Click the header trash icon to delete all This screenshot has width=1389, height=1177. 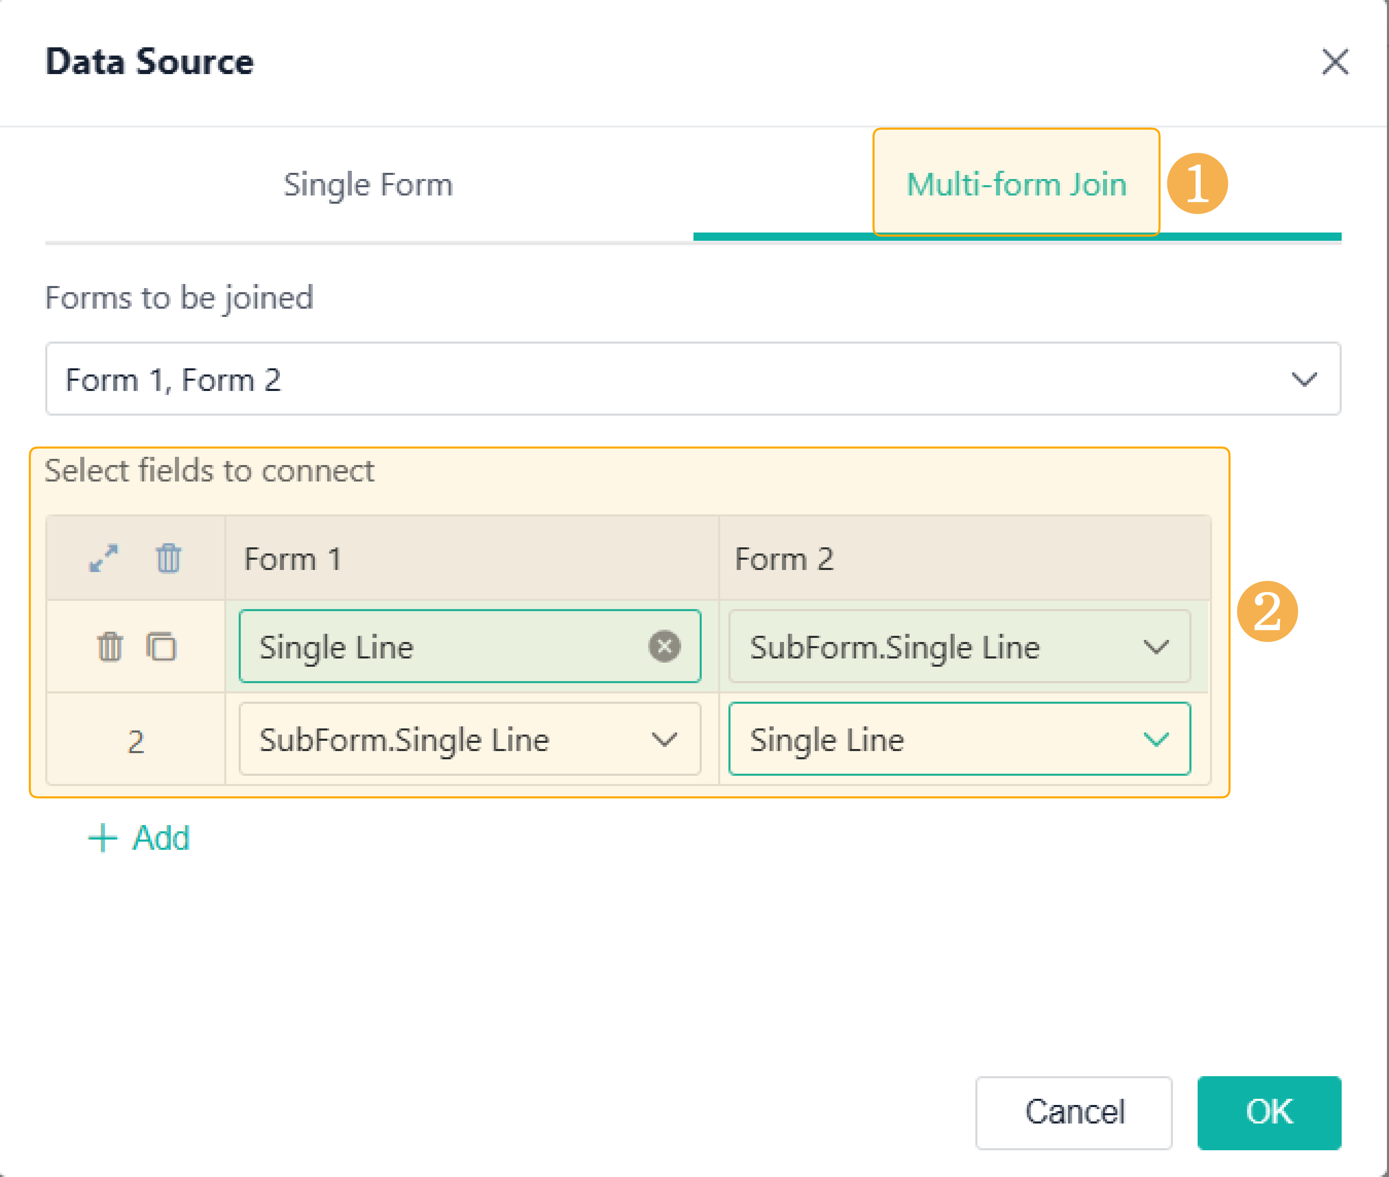click(x=168, y=558)
